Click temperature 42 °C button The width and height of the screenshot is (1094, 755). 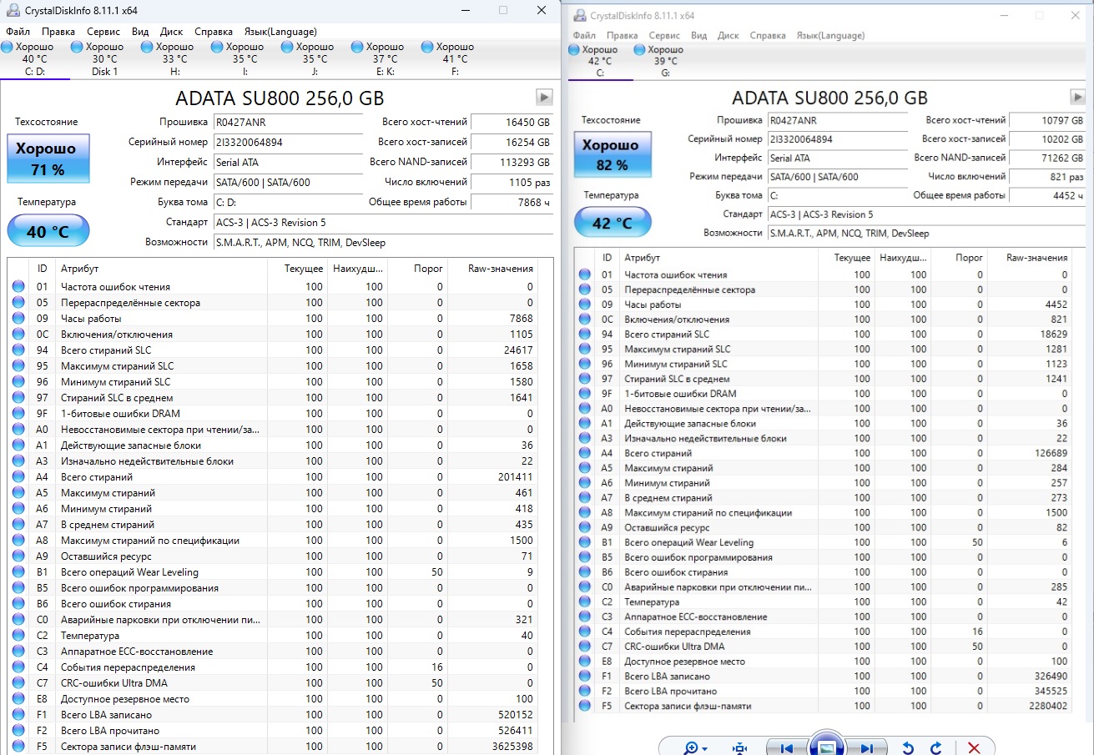612,224
